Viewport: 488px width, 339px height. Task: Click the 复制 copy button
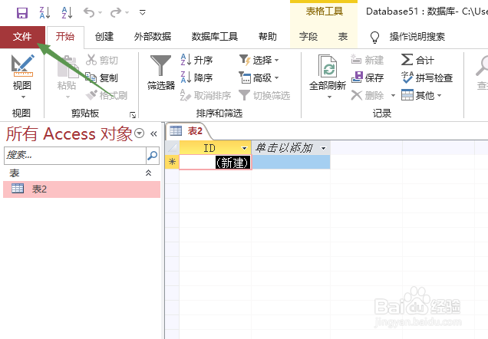(x=101, y=77)
